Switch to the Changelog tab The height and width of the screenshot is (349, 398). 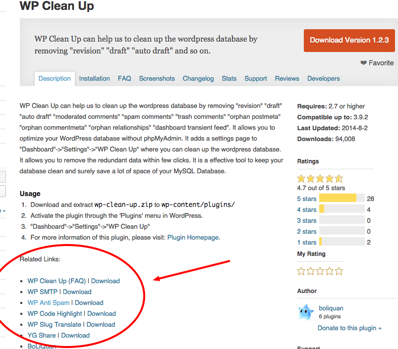pyautogui.click(x=198, y=79)
